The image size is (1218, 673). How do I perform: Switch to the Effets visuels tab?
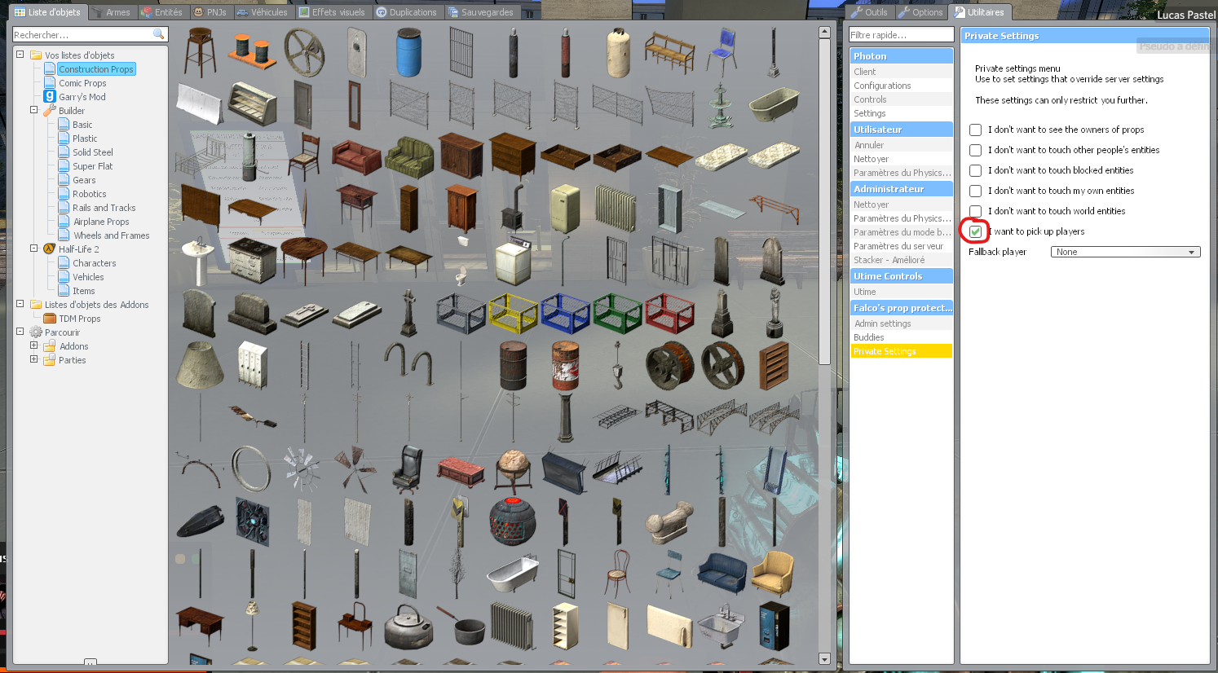[332, 12]
